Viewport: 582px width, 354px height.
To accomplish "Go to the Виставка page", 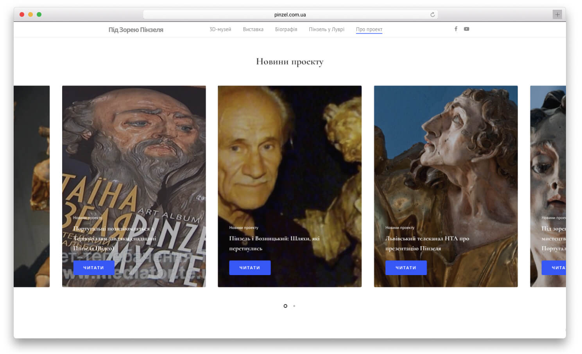I will coord(253,29).
